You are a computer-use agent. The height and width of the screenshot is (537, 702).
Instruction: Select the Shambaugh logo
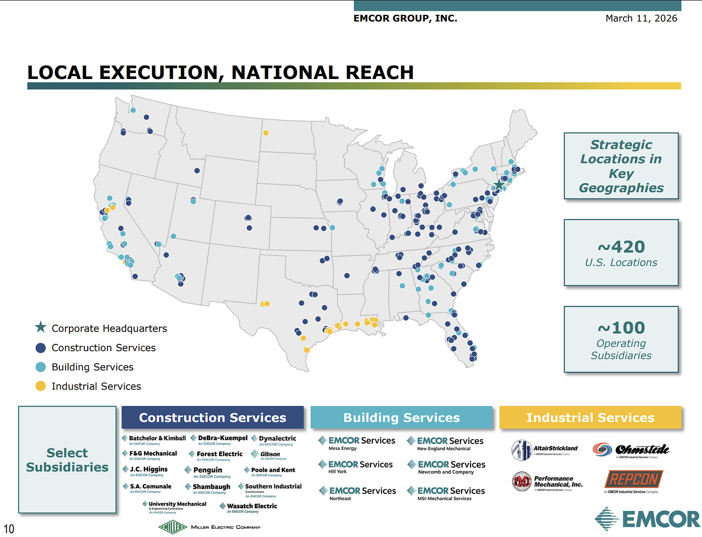[x=208, y=488]
